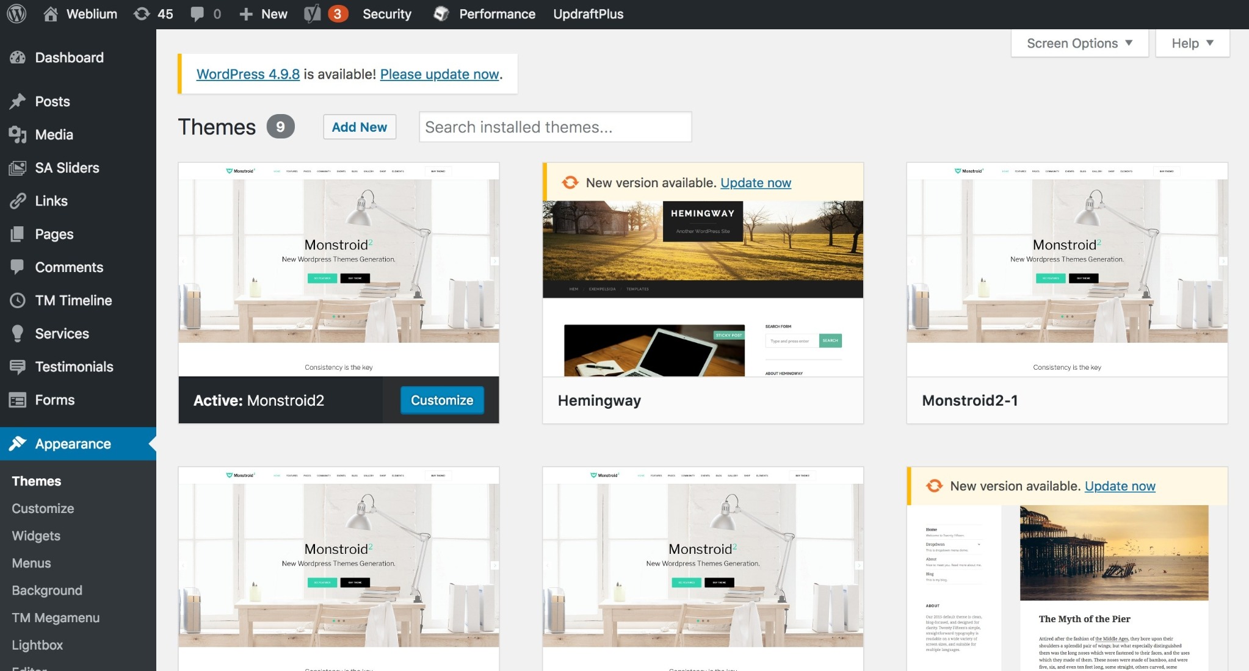Open the Menus submenu item

click(31, 563)
